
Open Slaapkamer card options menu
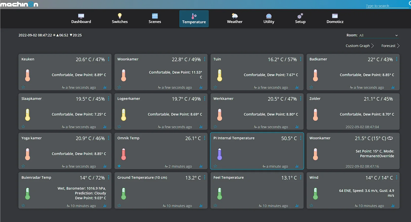109,99
